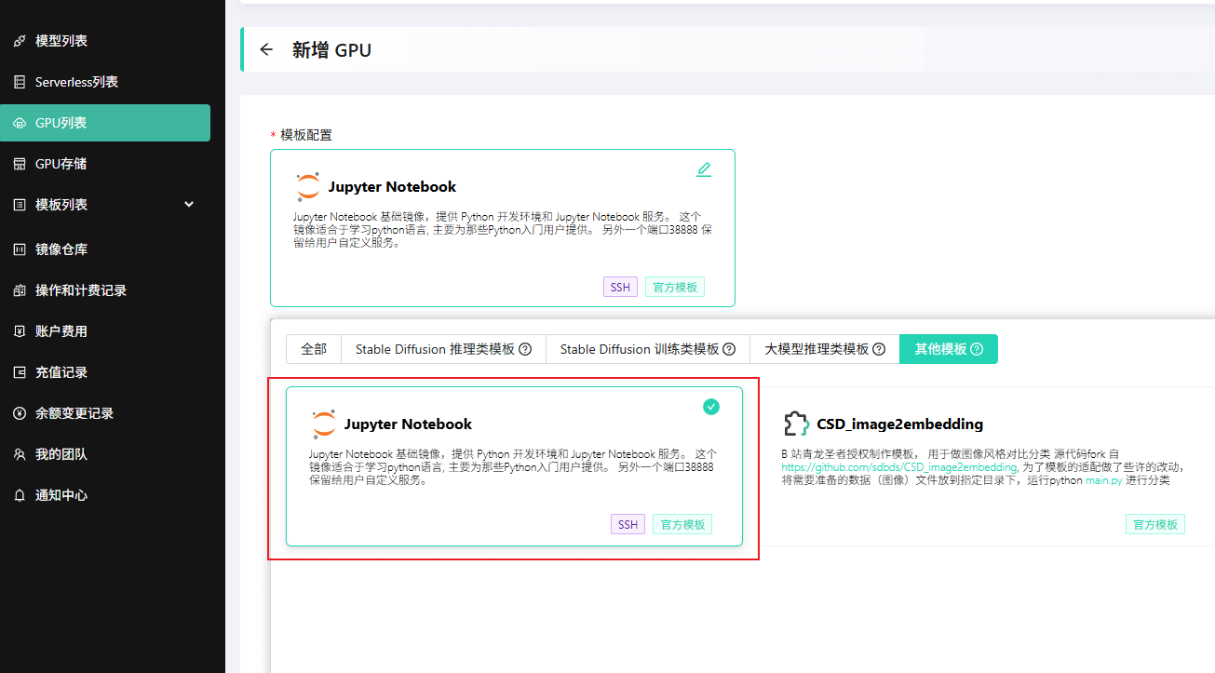Click 官方模板 tag on CSD_image2embedding card
This screenshot has width=1215, height=673.
coord(1155,524)
